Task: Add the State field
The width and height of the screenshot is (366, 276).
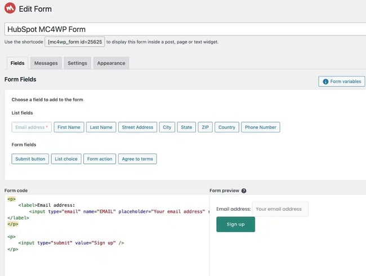Action: 186,127
